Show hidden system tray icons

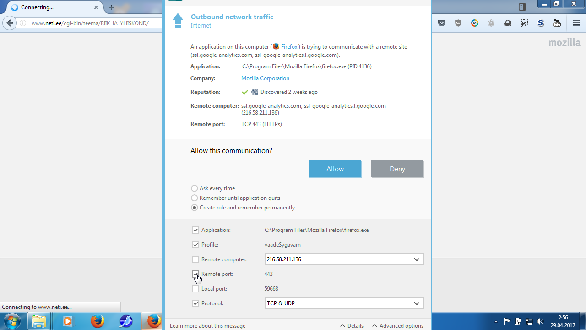pyautogui.click(x=496, y=321)
